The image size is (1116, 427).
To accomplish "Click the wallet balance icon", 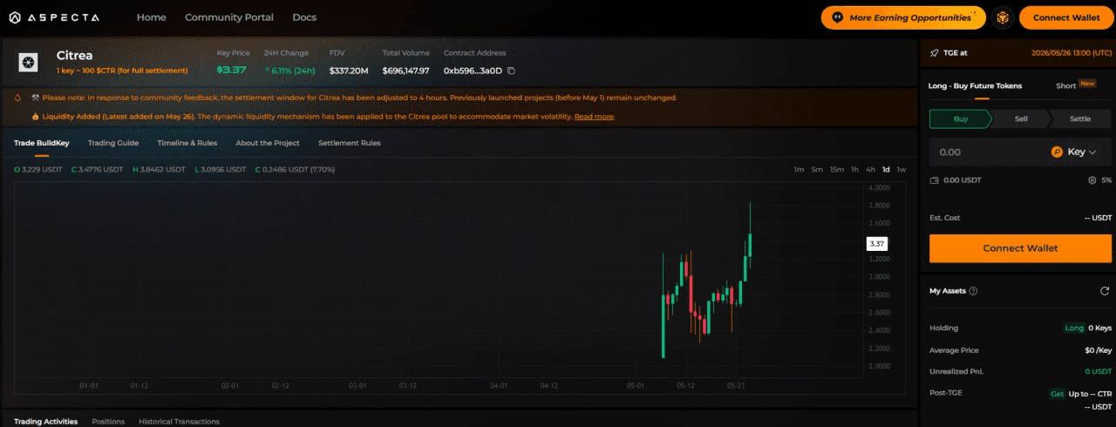I will tap(935, 180).
